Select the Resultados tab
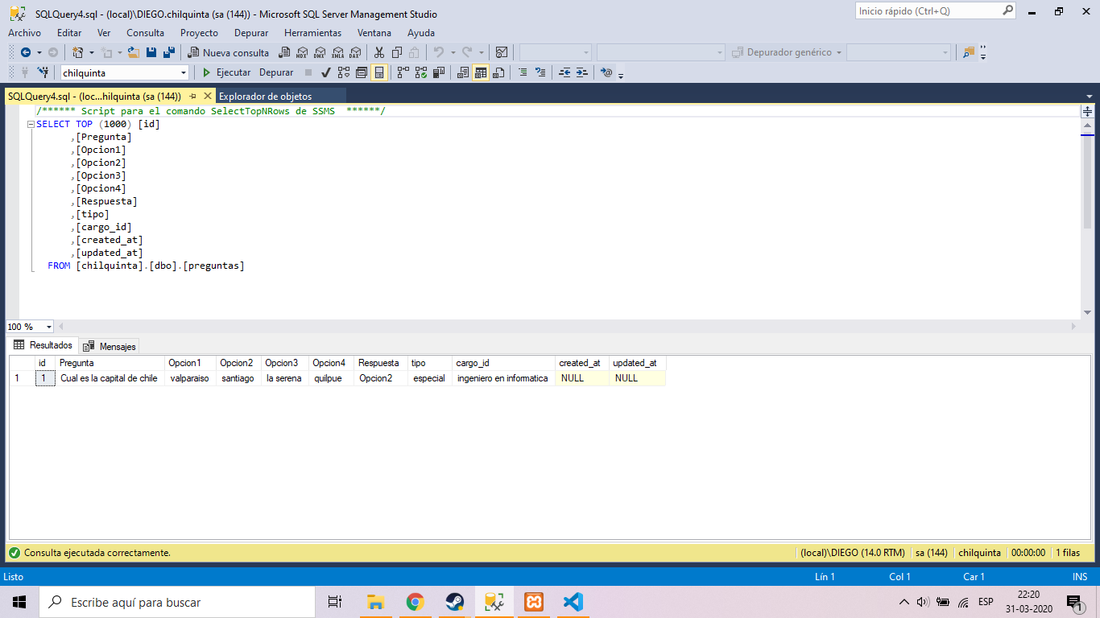Image resolution: width=1100 pixels, height=618 pixels. pyautogui.click(x=43, y=345)
